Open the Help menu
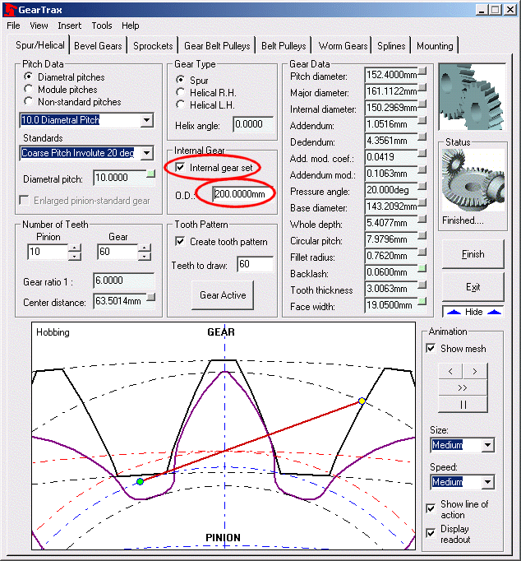 (x=131, y=25)
